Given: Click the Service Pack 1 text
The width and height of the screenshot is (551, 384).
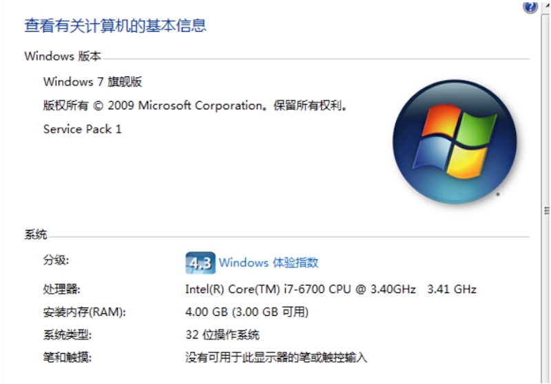Looking at the screenshot, I should click(x=82, y=129).
